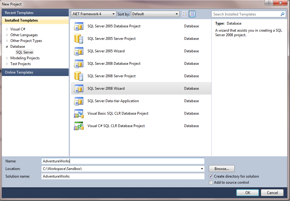This screenshot has height=201, width=290.
Task: Open the Location path dropdown arrow
Action: (202, 168)
